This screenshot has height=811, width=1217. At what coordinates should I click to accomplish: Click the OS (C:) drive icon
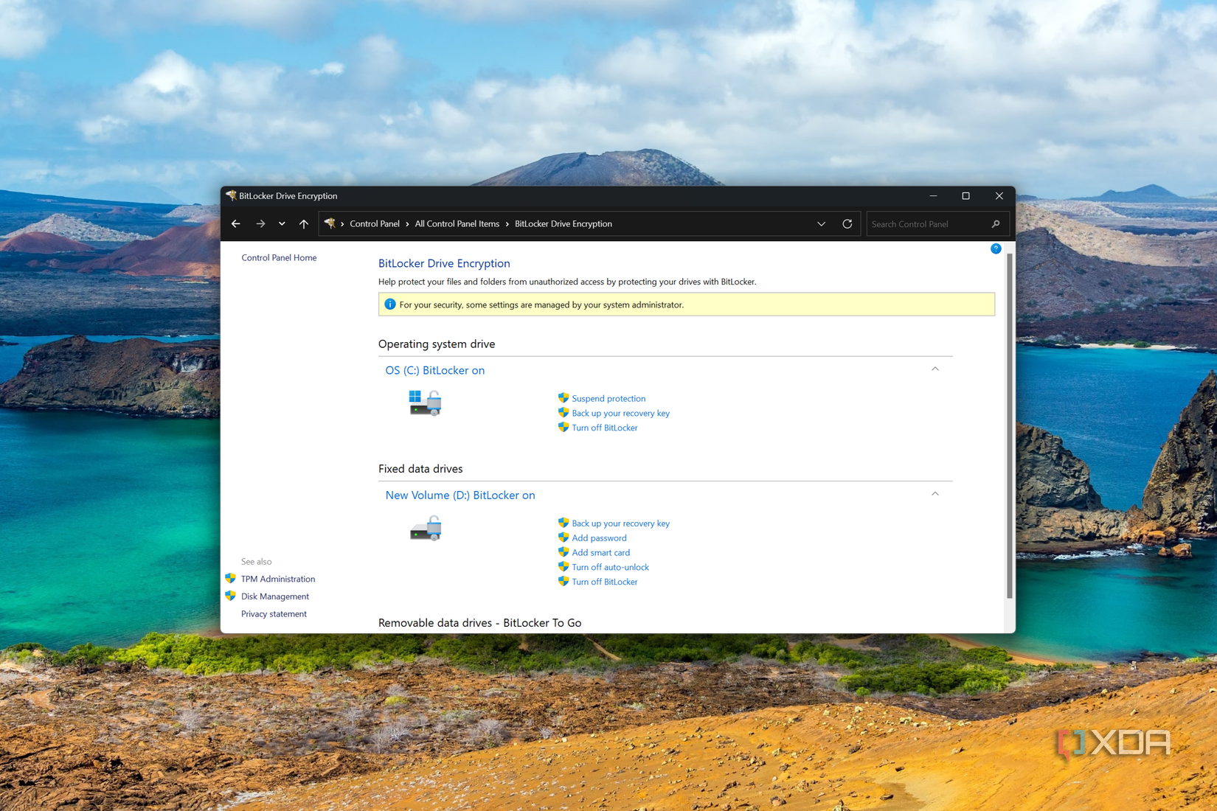coord(424,403)
